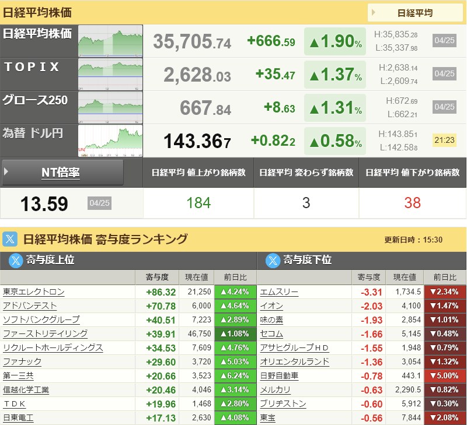Click 日野自動車 change ▼5.00%
467x425 pixels.
coord(445,375)
